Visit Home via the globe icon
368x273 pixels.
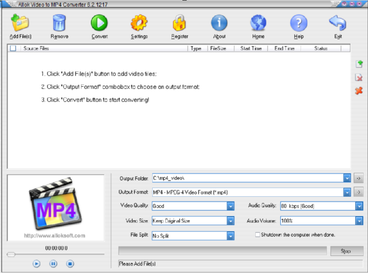258,23
